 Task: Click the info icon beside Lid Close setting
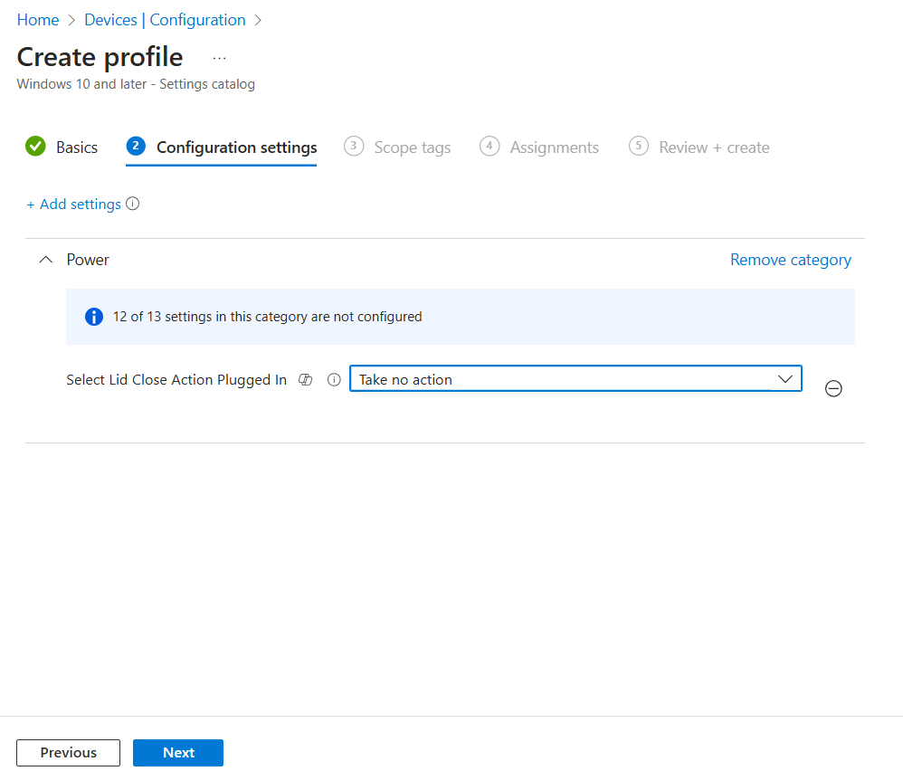pyautogui.click(x=334, y=380)
